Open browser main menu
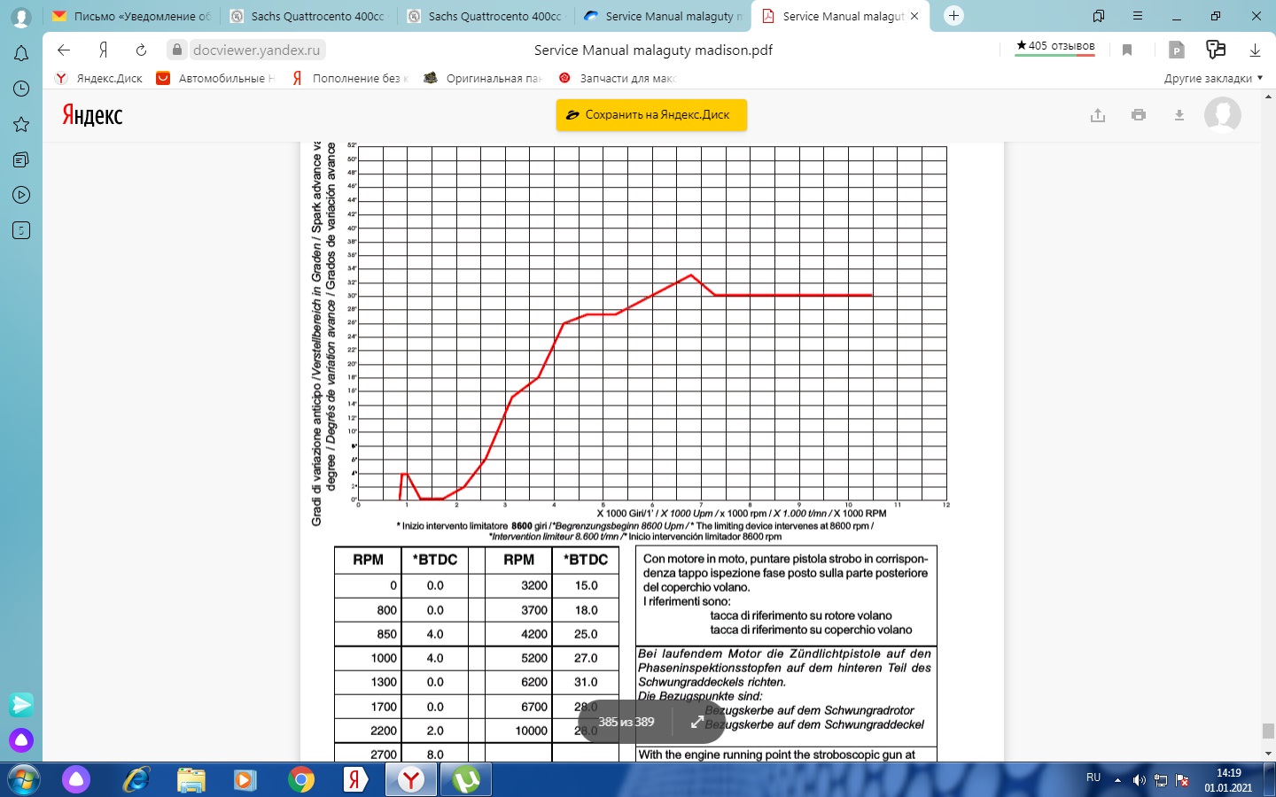This screenshot has width=1276, height=797. [x=1138, y=16]
